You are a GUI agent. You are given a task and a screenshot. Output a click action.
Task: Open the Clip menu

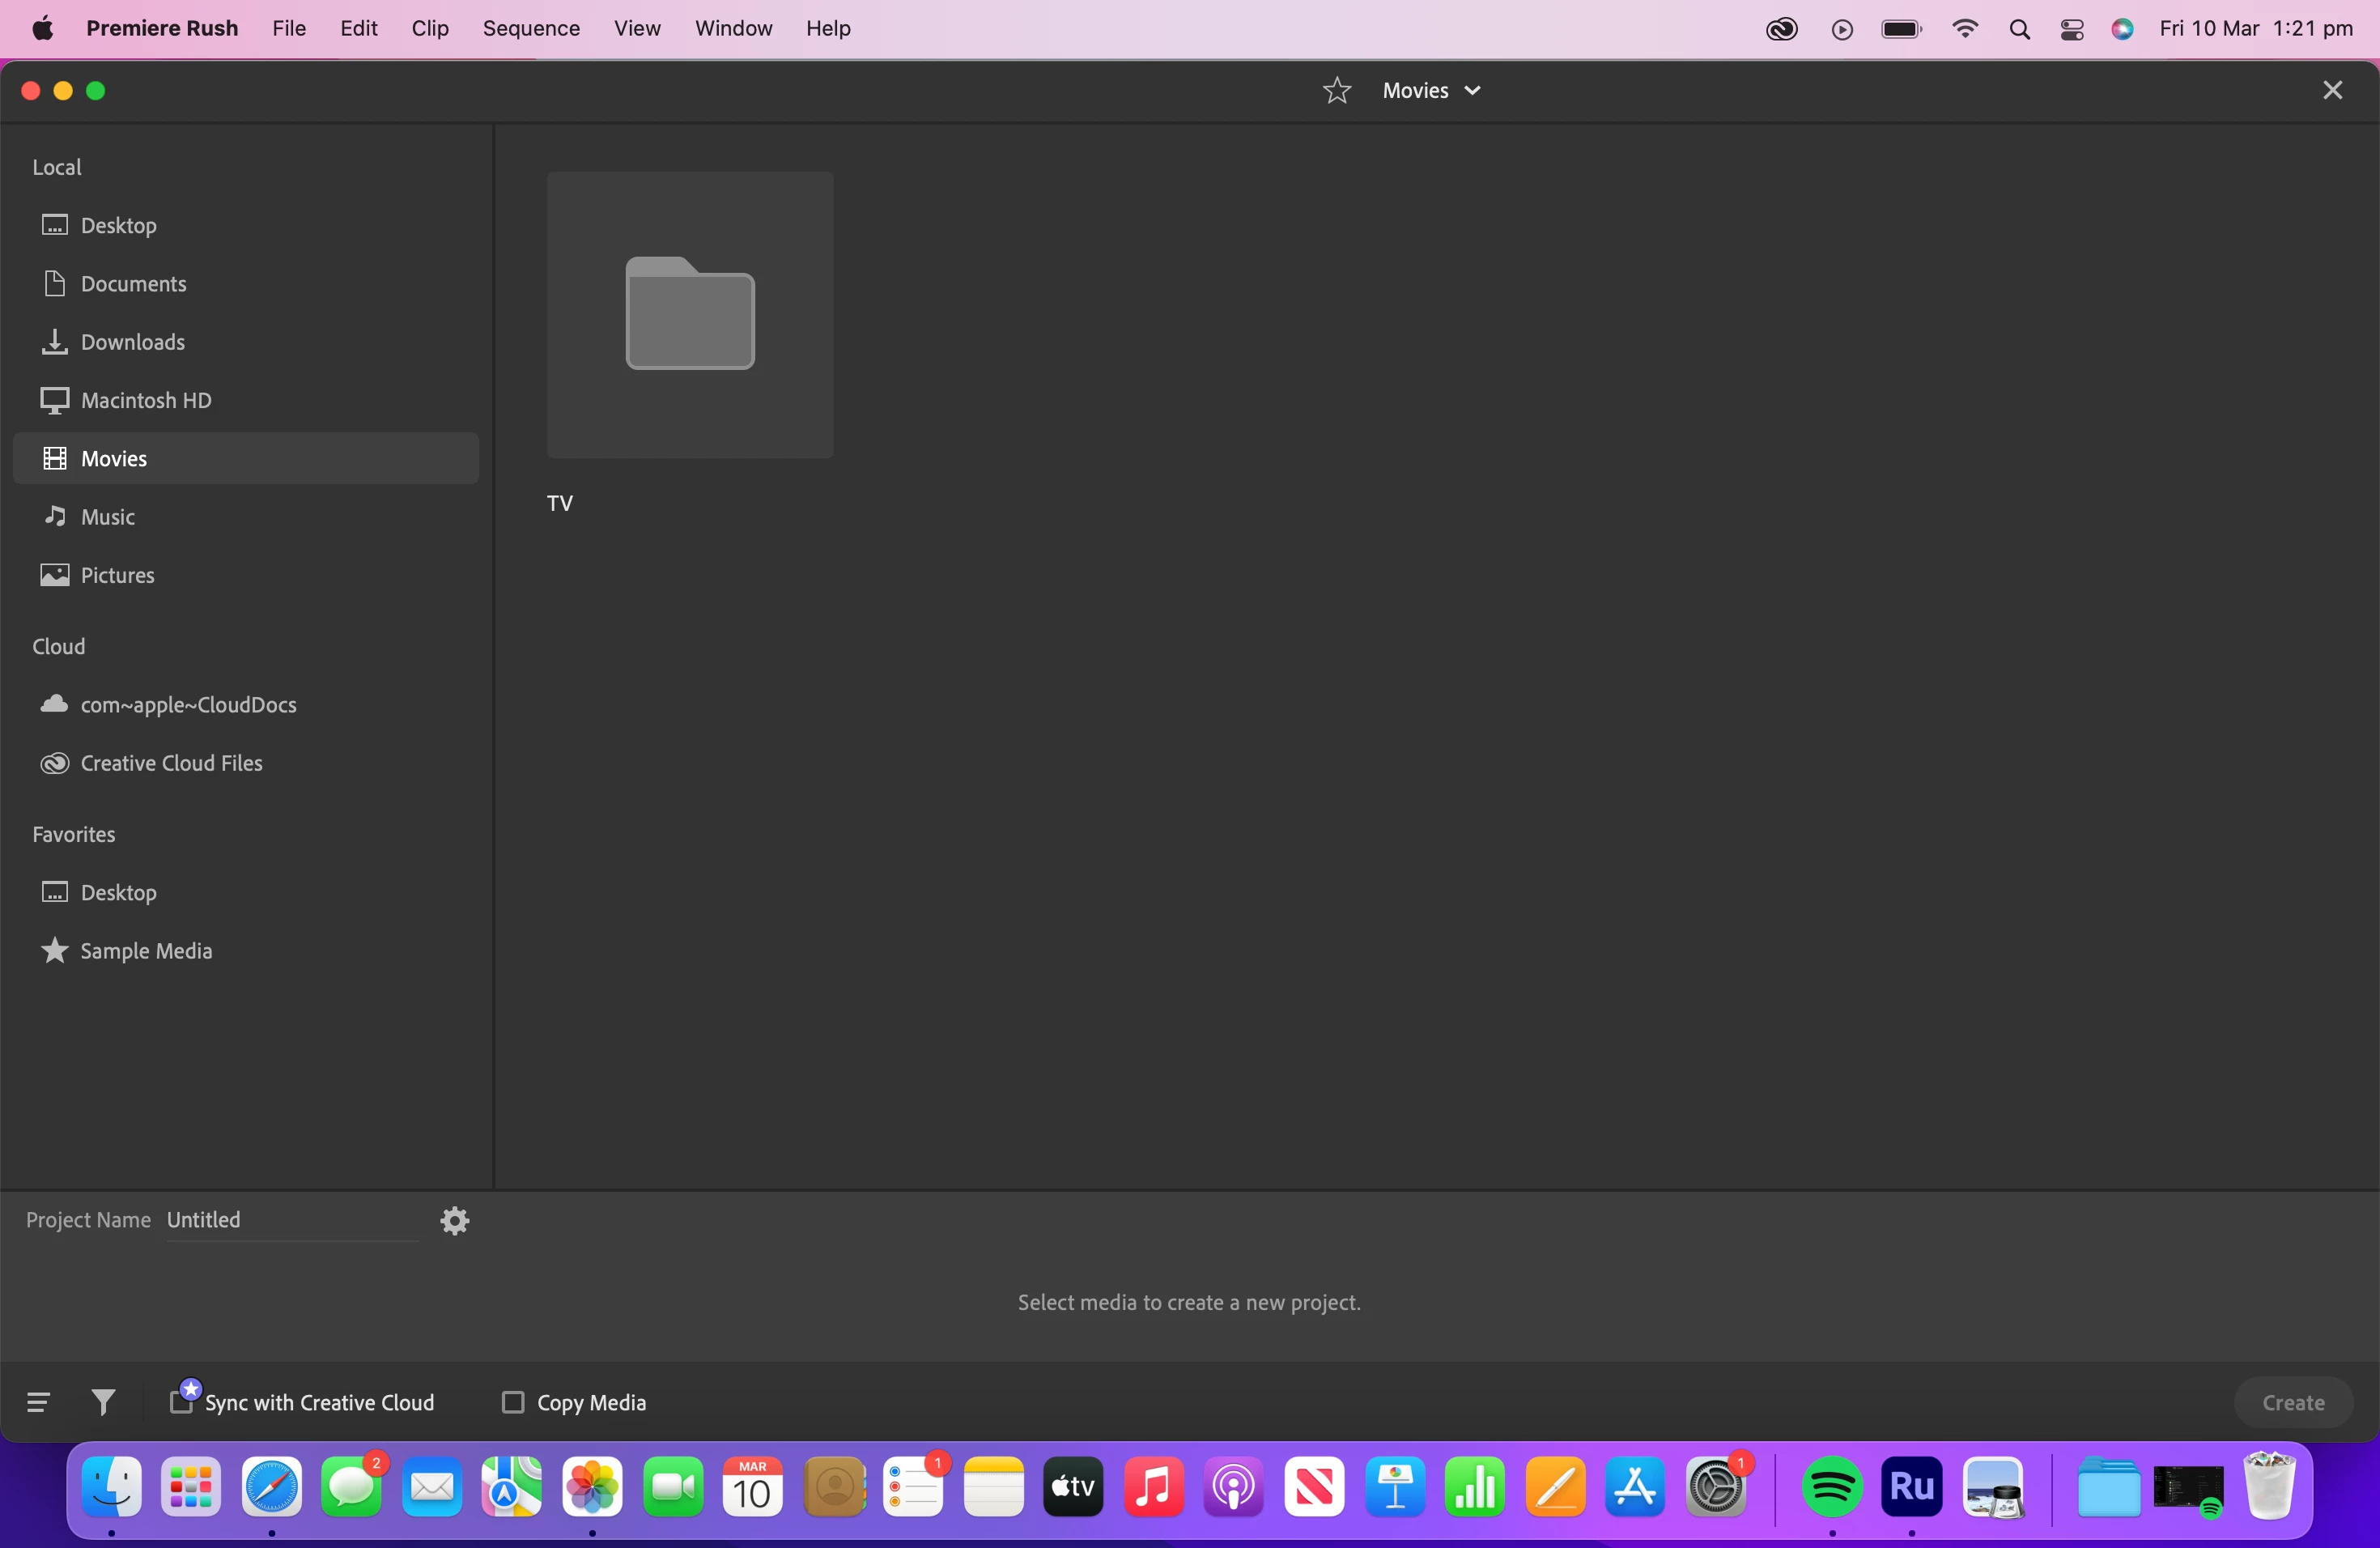point(430,28)
